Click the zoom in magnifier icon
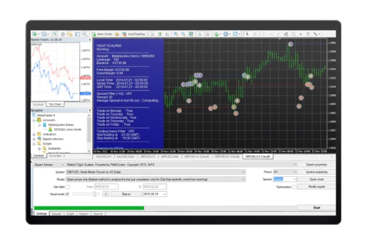The height and width of the screenshot is (241, 365). 176,34
